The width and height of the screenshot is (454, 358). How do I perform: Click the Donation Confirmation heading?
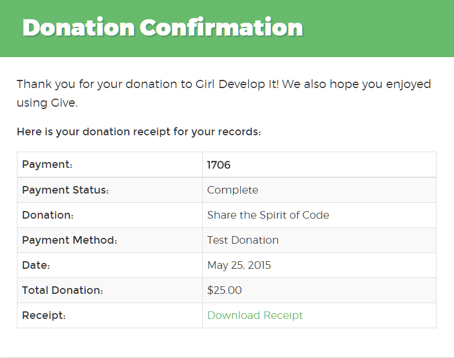pyautogui.click(x=163, y=27)
